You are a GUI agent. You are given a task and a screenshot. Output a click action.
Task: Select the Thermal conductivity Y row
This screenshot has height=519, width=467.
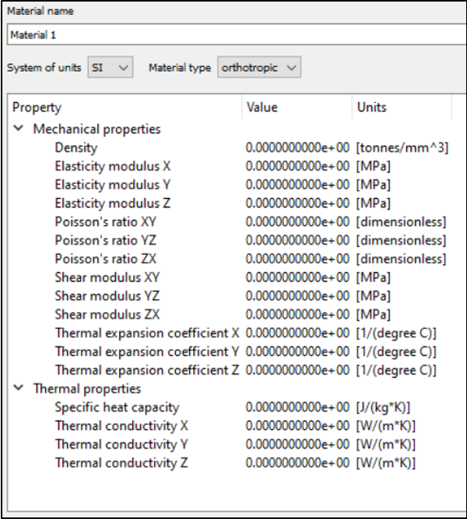(x=116, y=444)
